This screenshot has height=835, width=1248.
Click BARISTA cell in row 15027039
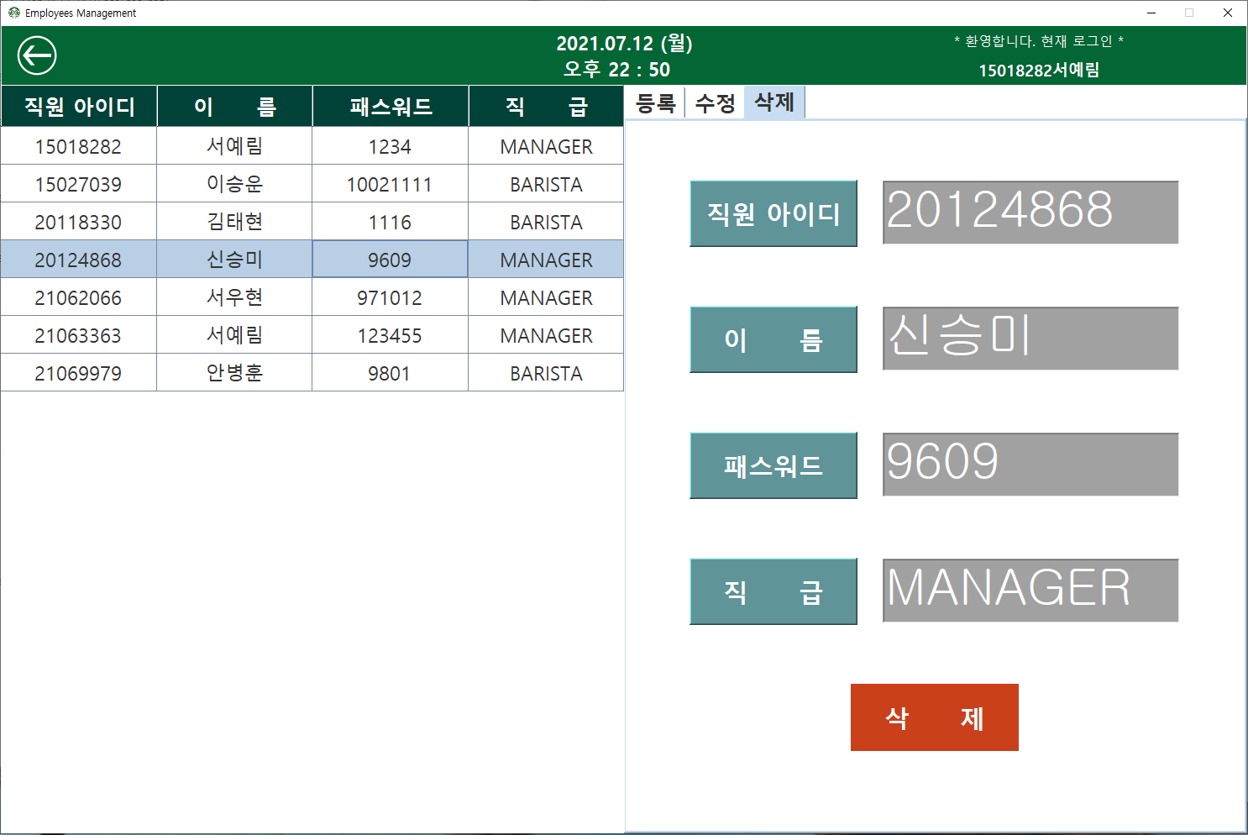[547, 184]
